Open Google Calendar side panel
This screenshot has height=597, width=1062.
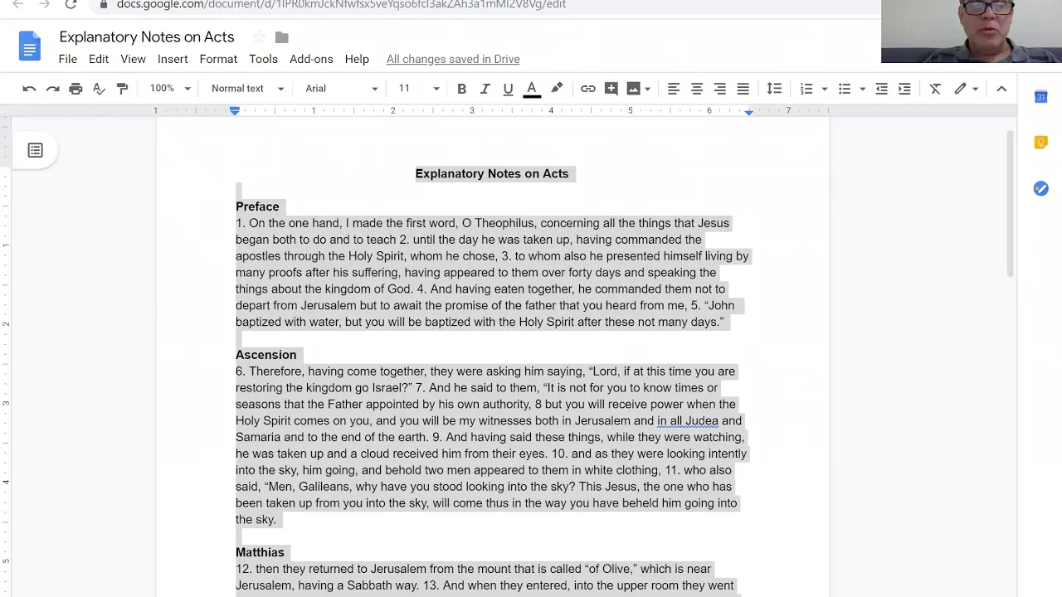[1040, 97]
